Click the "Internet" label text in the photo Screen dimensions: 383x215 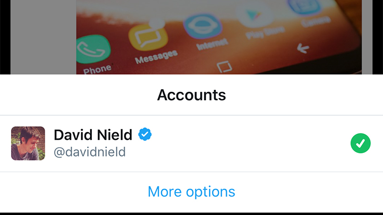tap(212, 44)
